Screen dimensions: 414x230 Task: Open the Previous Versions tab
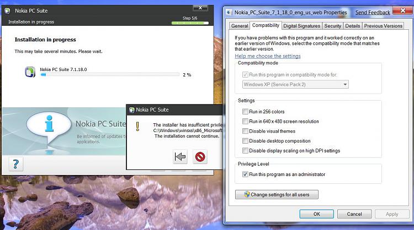pos(383,26)
